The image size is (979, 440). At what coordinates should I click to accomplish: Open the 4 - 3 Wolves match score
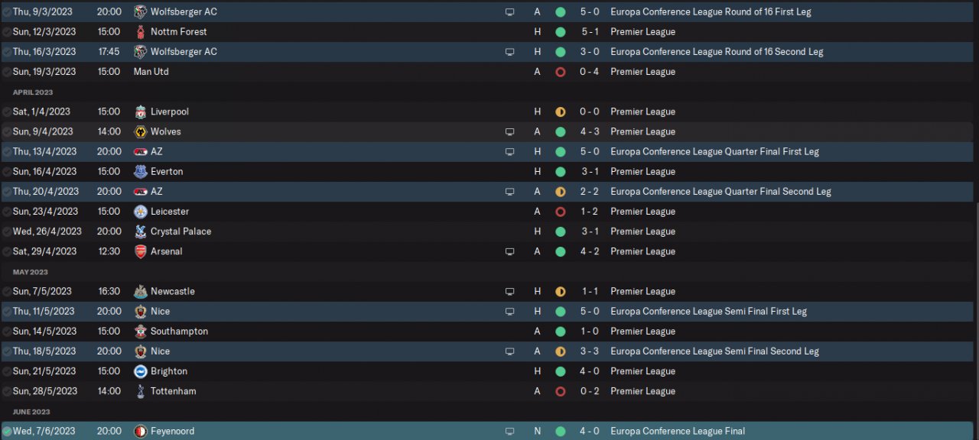(x=589, y=131)
